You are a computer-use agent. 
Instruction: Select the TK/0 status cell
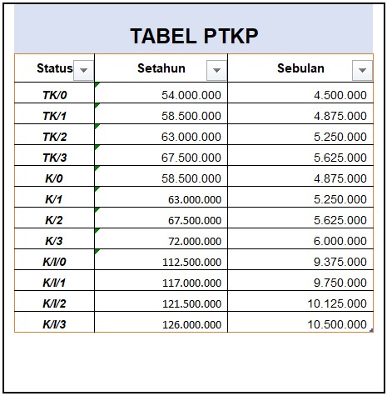pos(54,93)
